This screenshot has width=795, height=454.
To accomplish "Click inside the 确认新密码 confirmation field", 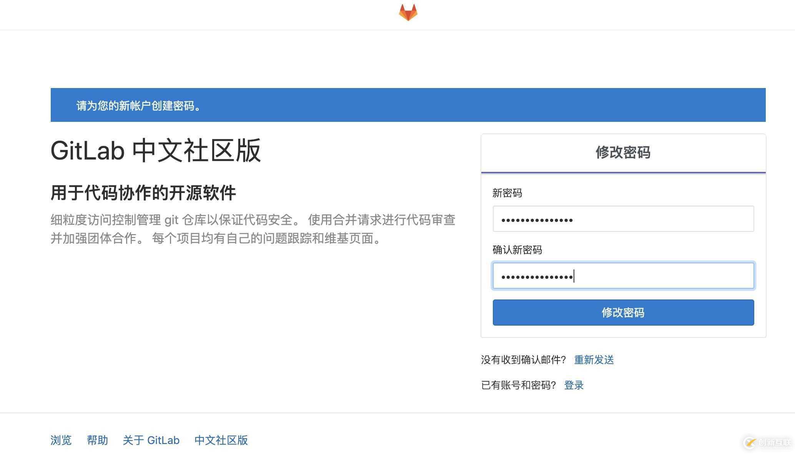I will click(x=623, y=276).
